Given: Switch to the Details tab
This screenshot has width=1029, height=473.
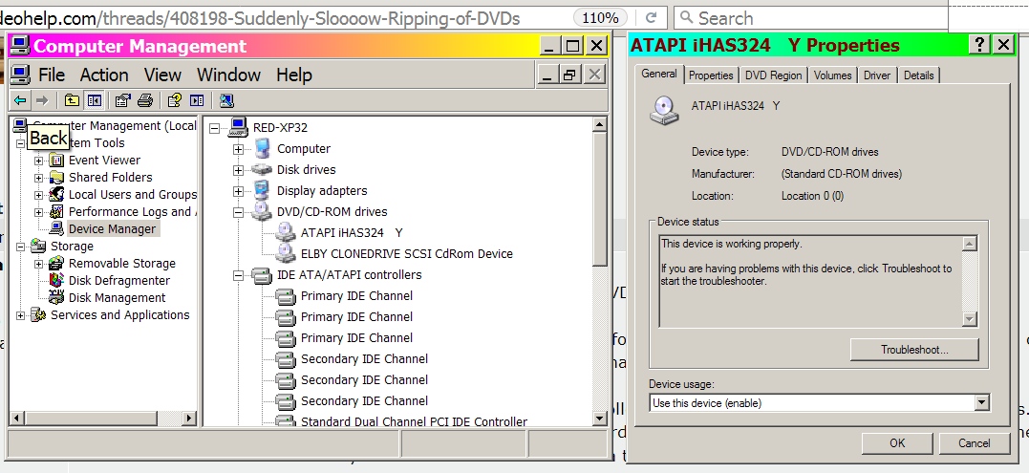Looking at the screenshot, I should (918, 75).
